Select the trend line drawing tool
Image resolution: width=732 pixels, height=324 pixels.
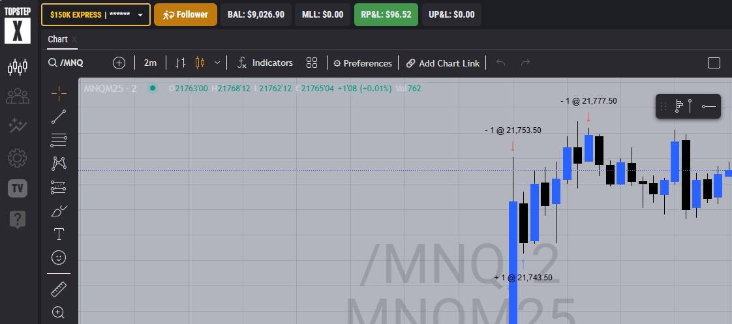tap(59, 117)
